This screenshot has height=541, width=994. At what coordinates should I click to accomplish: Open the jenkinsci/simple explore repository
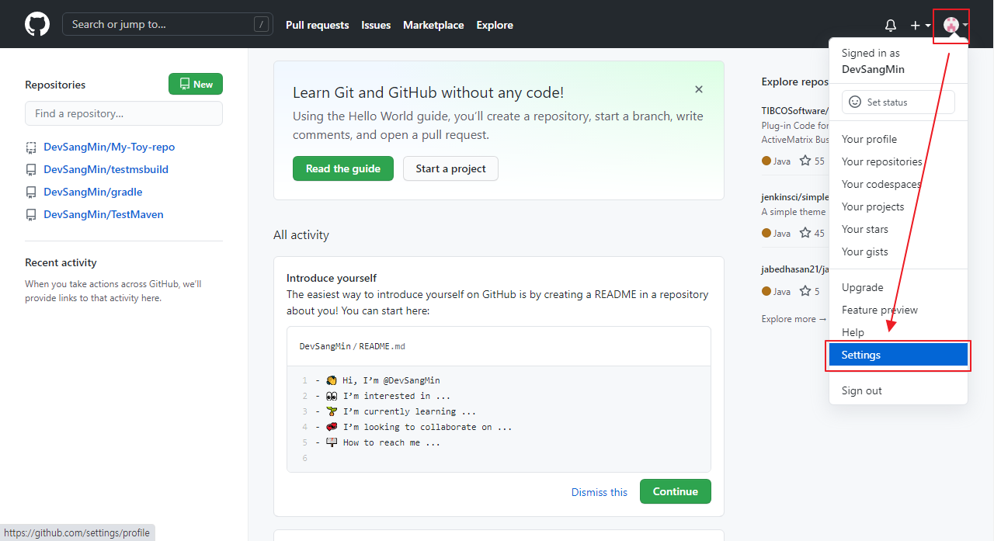pyautogui.click(x=795, y=197)
